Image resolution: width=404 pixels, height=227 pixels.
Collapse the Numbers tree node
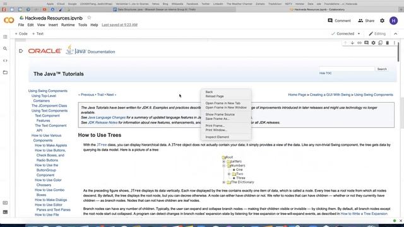[x=224, y=165]
